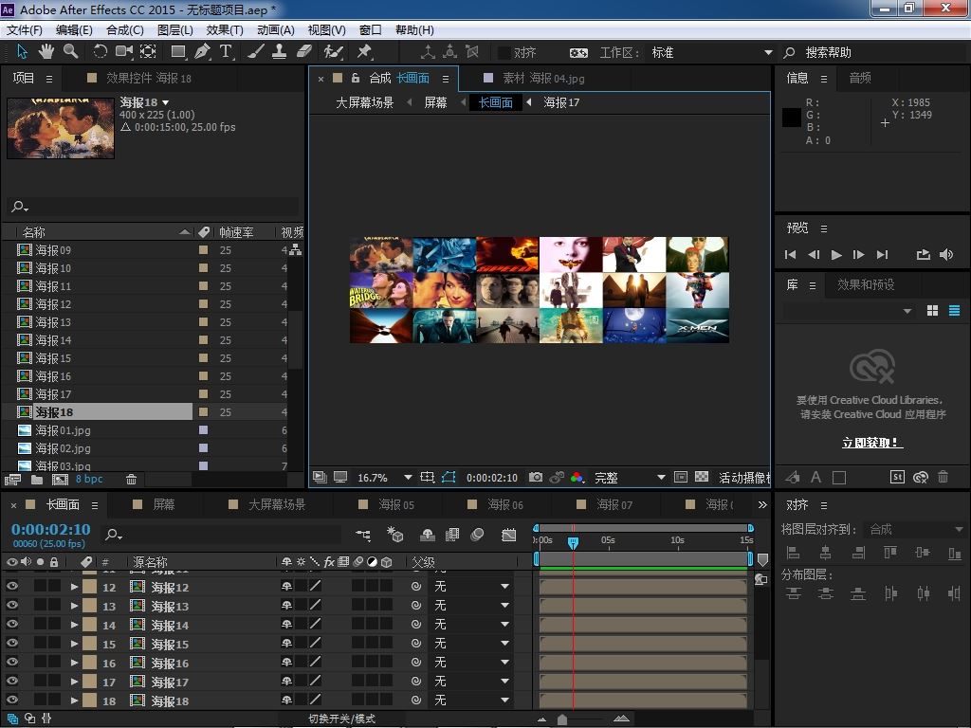Click the current time indicator in timeline

tap(573, 543)
